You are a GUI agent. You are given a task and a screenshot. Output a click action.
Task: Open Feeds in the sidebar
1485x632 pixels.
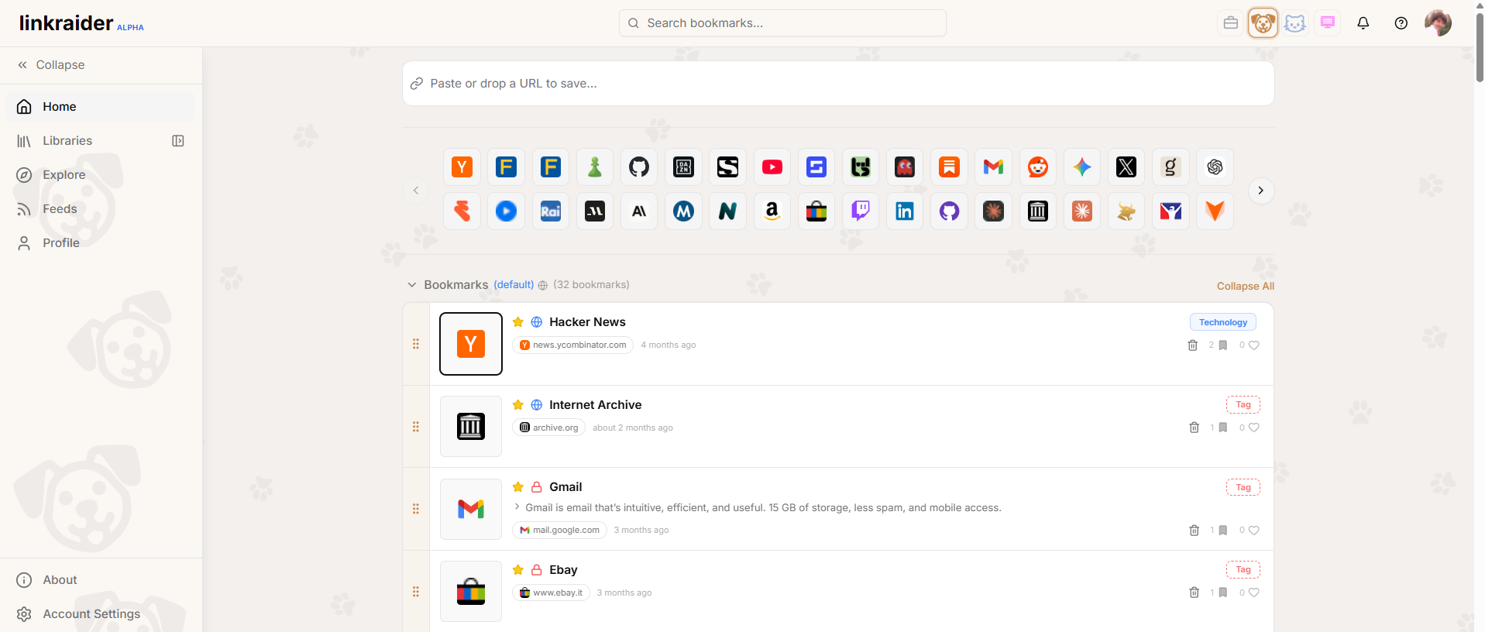(x=101, y=209)
